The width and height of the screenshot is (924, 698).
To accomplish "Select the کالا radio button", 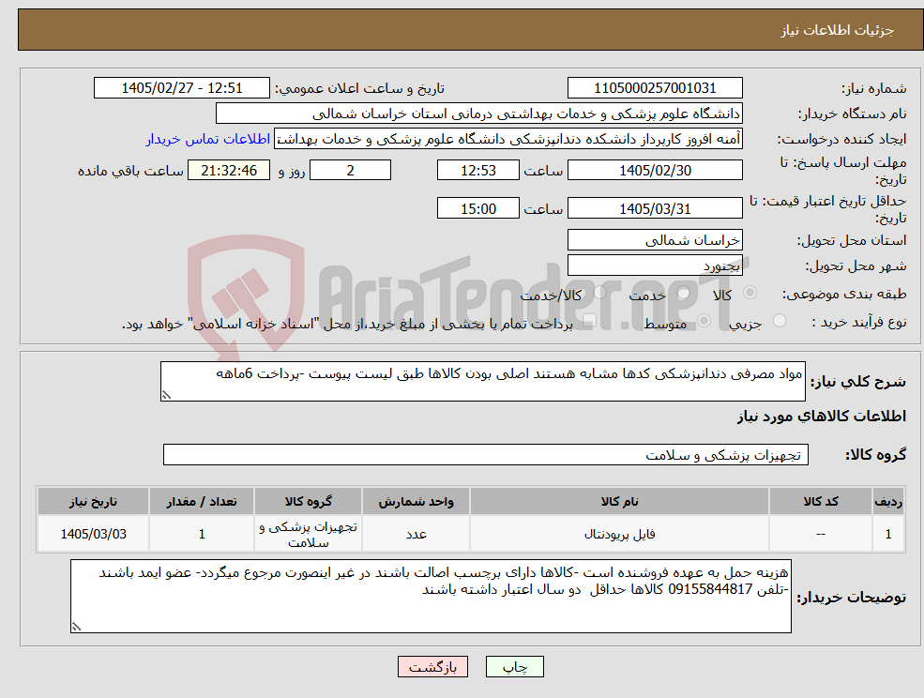I will point(750,293).
